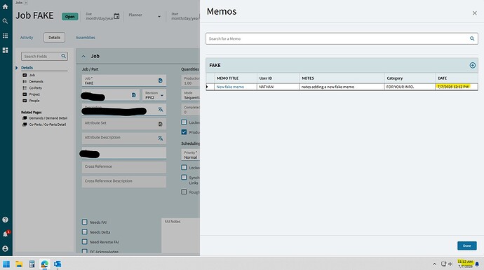484x270 pixels.
Task: Open File Explorer from taskbar
Action: (19, 264)
